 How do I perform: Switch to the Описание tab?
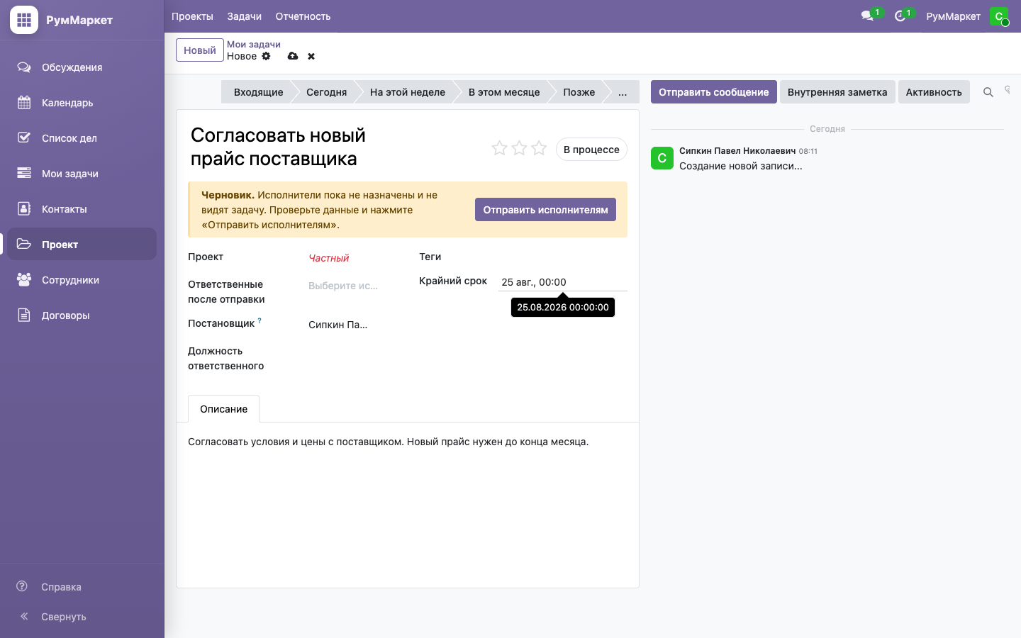[x=223, y=409]
